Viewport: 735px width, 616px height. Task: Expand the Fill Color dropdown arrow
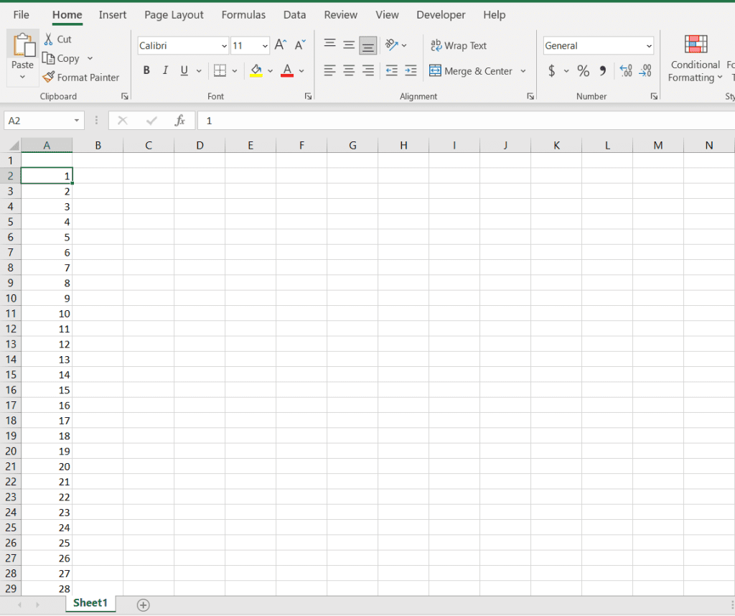[x=271, y=70]
